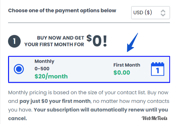Open the USD ($) currency dropdown
The image size is (178, 124).
pos(150,13)
